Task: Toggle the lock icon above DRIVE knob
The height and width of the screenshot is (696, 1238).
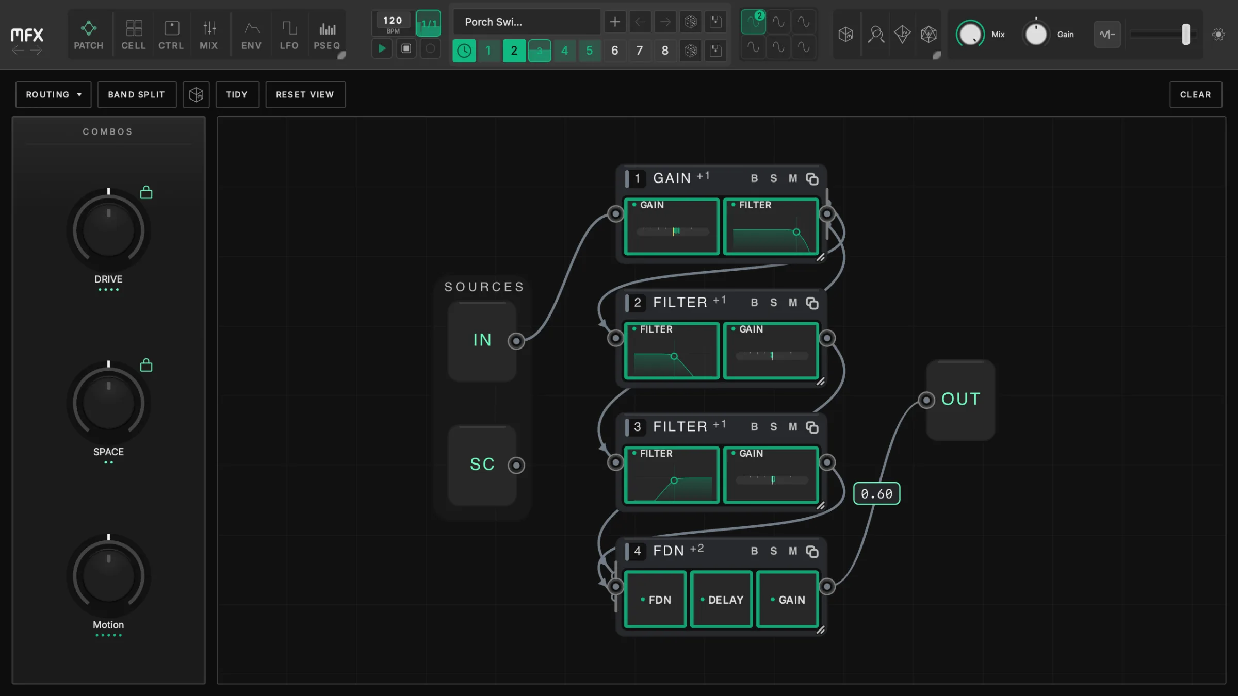Action: pyautogui.click(x=146, y=192)
